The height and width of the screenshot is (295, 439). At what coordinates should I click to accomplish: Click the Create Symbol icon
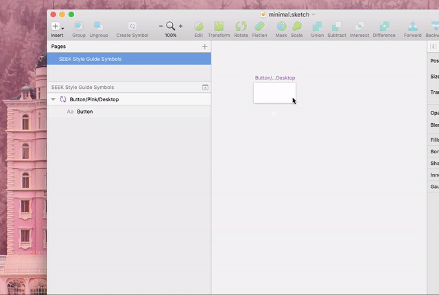click(x=132, y=26)
